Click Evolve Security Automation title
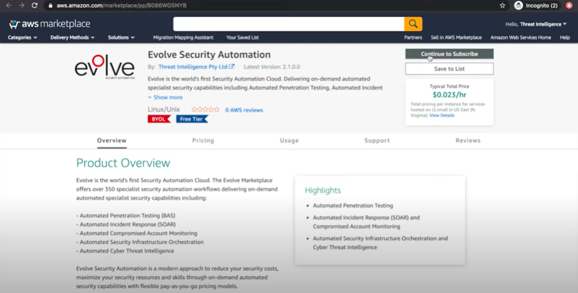 (209, 55)
